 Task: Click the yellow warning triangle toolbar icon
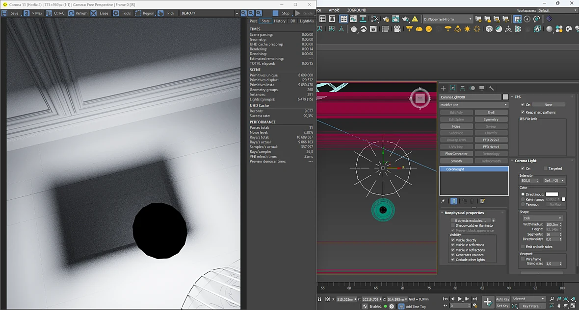415,19
